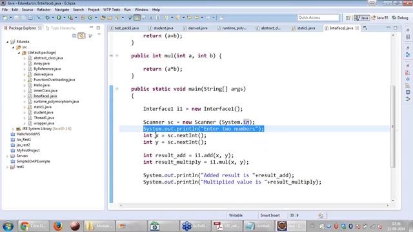This screenshot has width=413, height=232.
Task: Select FunctionOverloading.java in Package Explorer
Action: (54, 80)
